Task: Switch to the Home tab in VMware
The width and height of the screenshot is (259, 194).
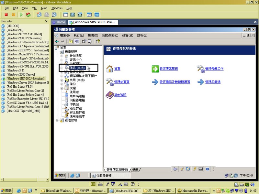Action: coord(59,22)
